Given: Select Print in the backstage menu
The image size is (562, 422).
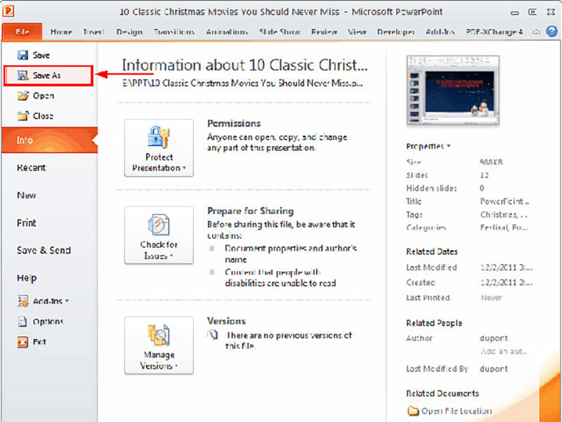Looking at the screenshot, I should coord(27,223).
